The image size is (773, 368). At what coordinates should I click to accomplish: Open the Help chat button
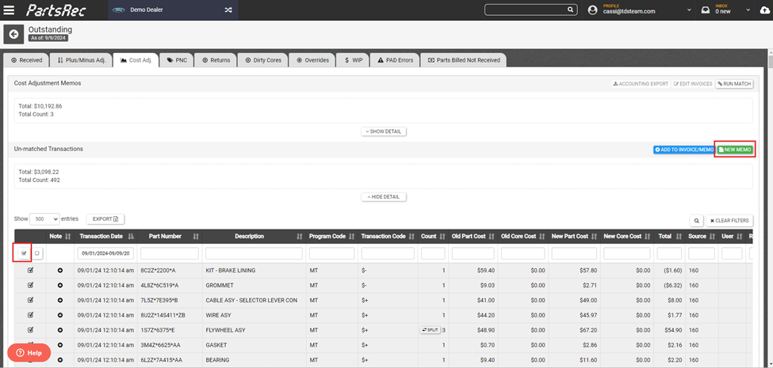(x=29, y=353)
